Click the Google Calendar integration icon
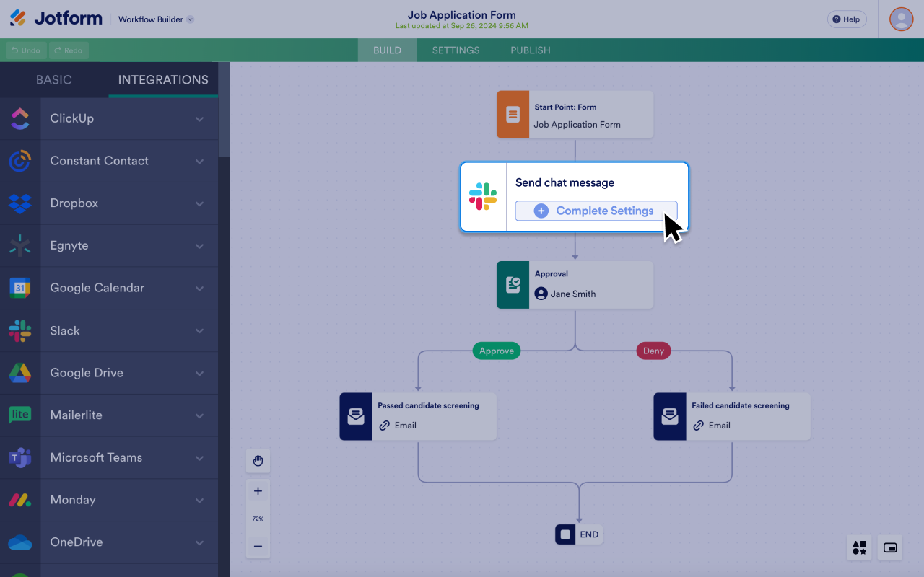Viewport: 924px width, 577px height. click(20, 288)
